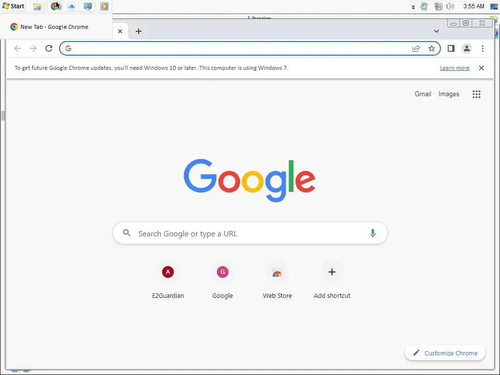Image resolution: width=500 pixels, height=375 pixels.
Task: Open the media player taskbar icon
Action: 104,6
